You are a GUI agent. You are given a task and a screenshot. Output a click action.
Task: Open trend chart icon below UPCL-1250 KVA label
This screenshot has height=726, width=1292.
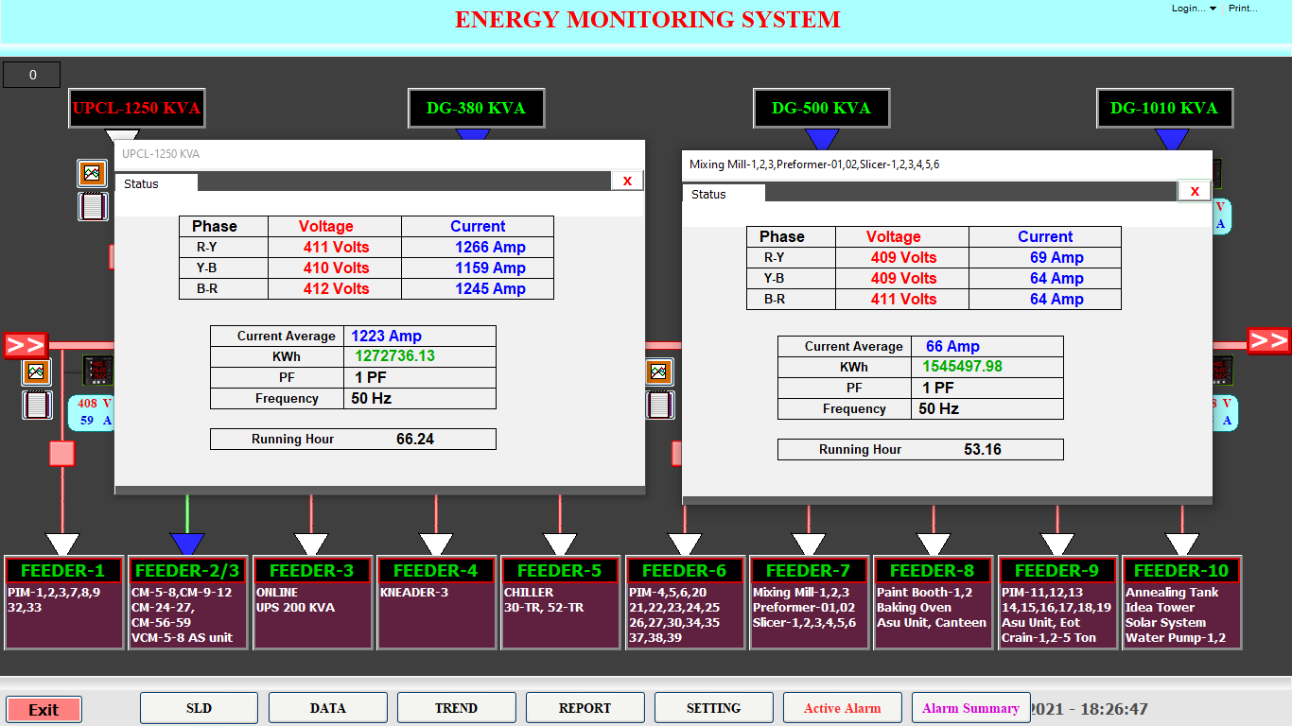click(92, 173)
